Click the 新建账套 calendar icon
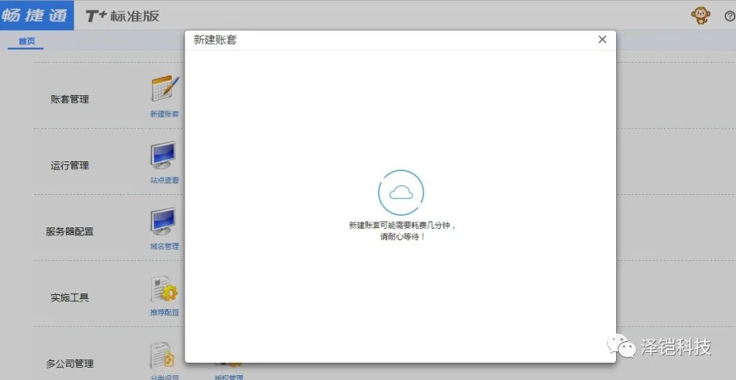736x380 pixels. [164, 89]
